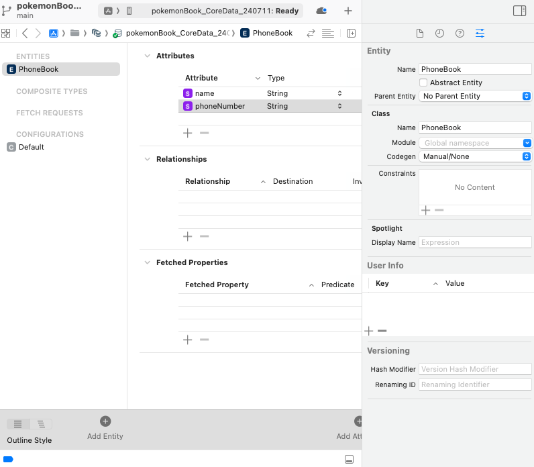Click the project icon in breadcrumb
Viewport: 534px width, 467px height.
pos(54,33)
